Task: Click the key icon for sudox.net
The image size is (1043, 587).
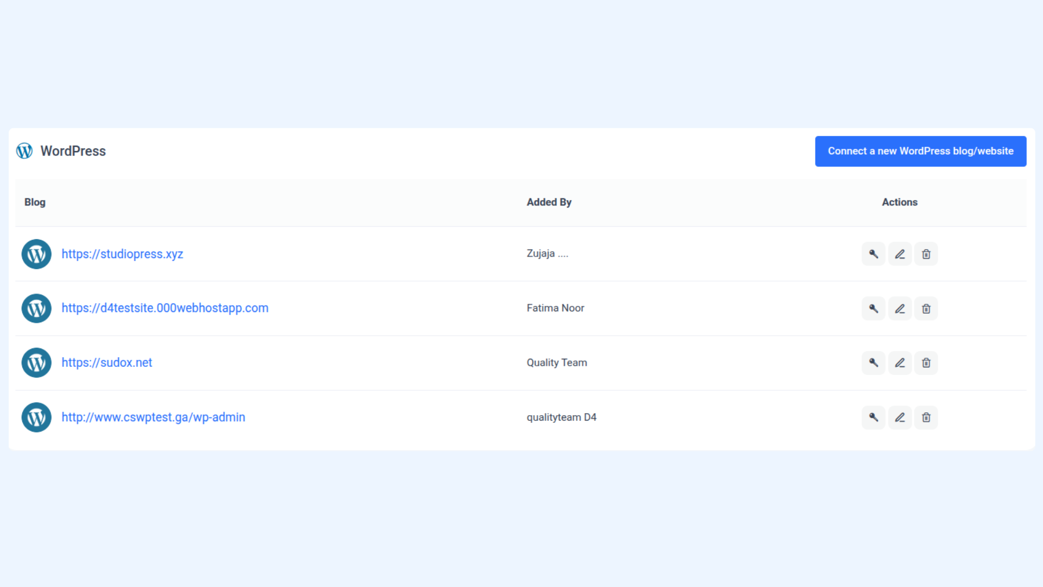Action: tap(874, 363)
